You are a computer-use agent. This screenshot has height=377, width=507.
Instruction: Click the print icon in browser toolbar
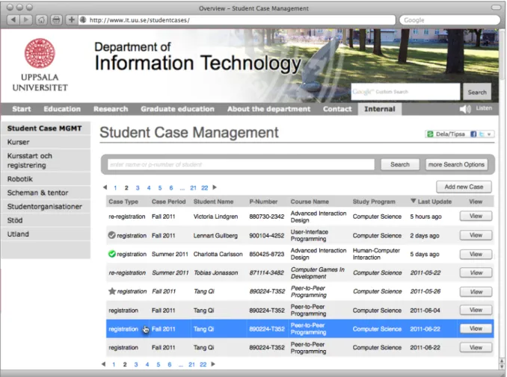56,19
